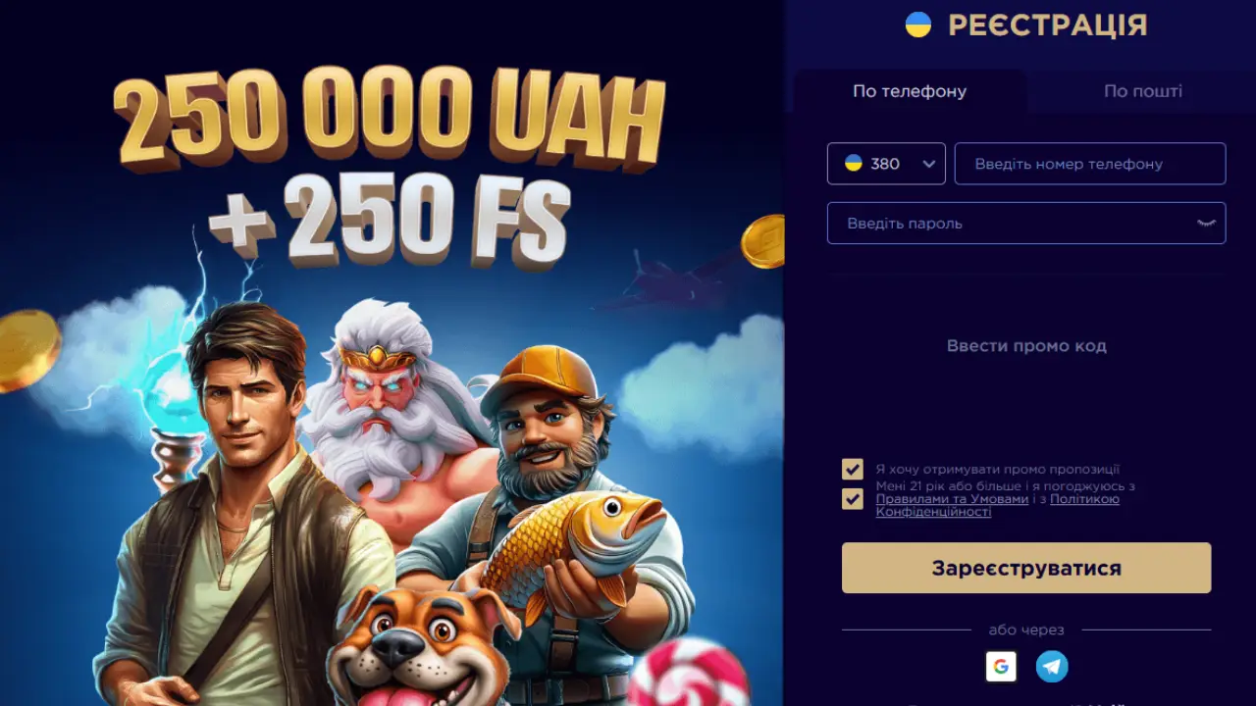This screenshot has width=1256, height=706.
Task: Select the По телефону tab
Action: (910, 91)
